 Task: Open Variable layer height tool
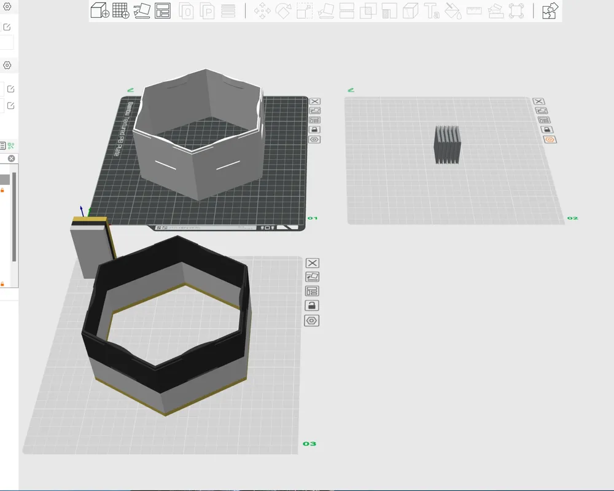[228, 11]
